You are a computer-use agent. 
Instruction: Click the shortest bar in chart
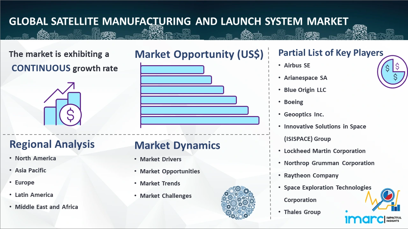(x=172, y=69)
